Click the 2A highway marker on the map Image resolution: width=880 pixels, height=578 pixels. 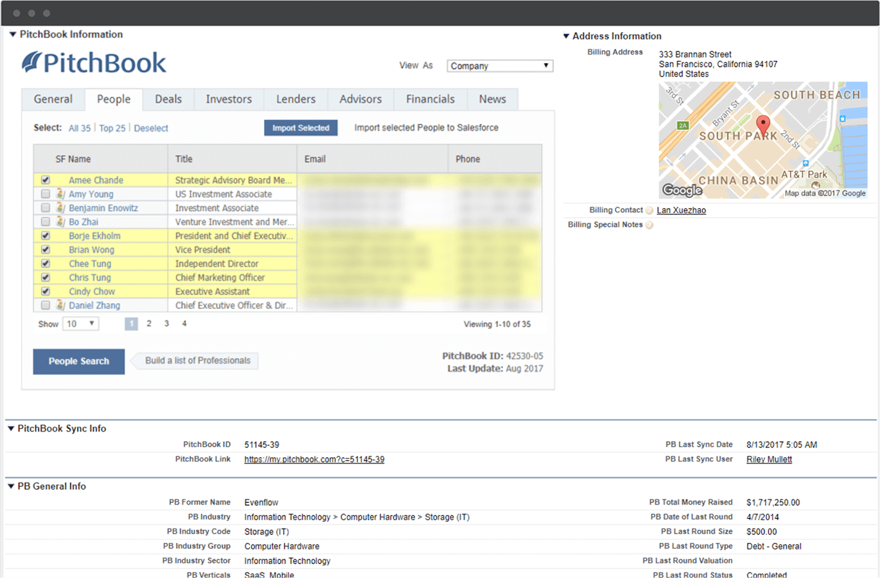click(683, 125)
